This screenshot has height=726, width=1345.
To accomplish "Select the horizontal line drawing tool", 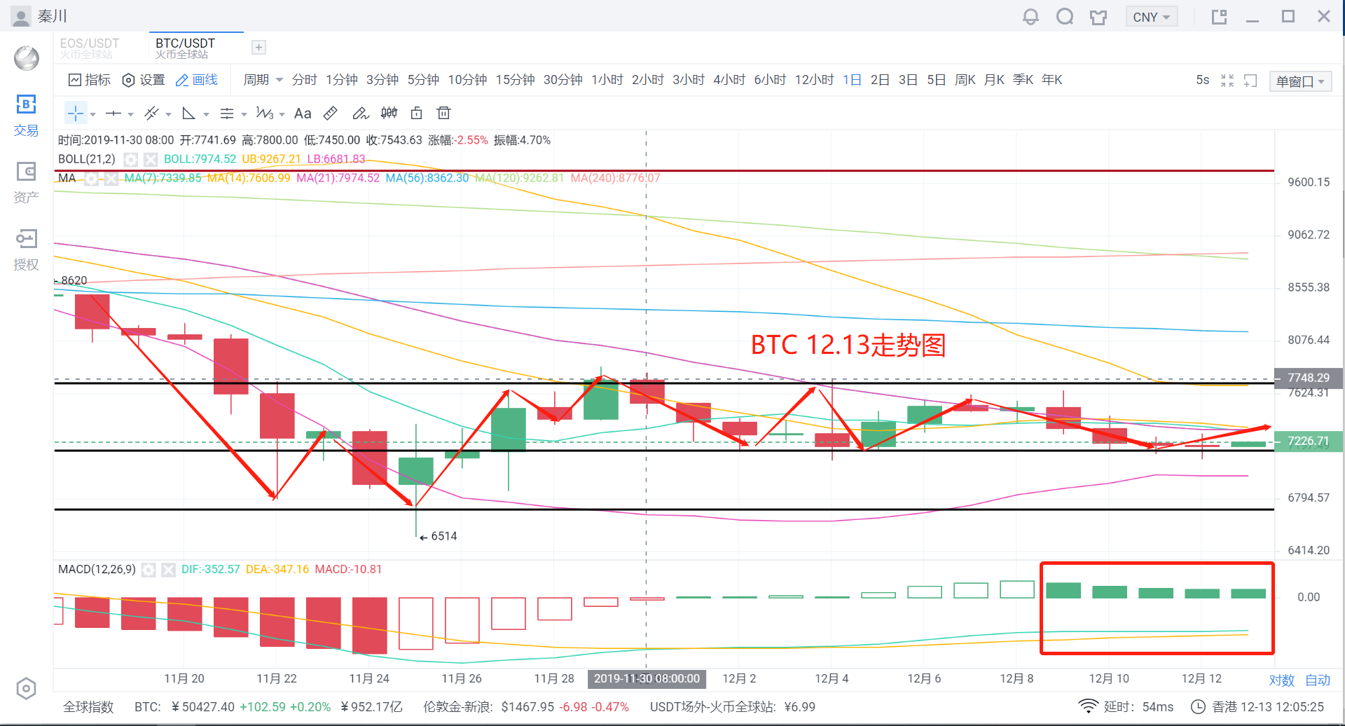I will pos(113,114).
